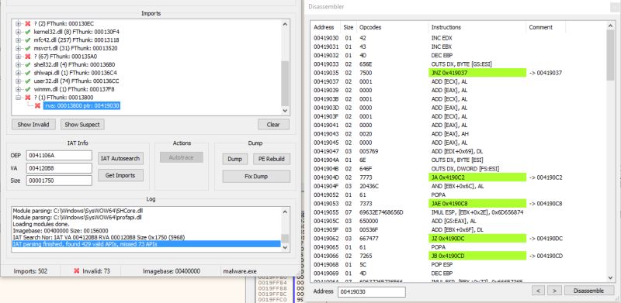
Task: Expand the mfc42.dll import node
Action: pos(18,40)
